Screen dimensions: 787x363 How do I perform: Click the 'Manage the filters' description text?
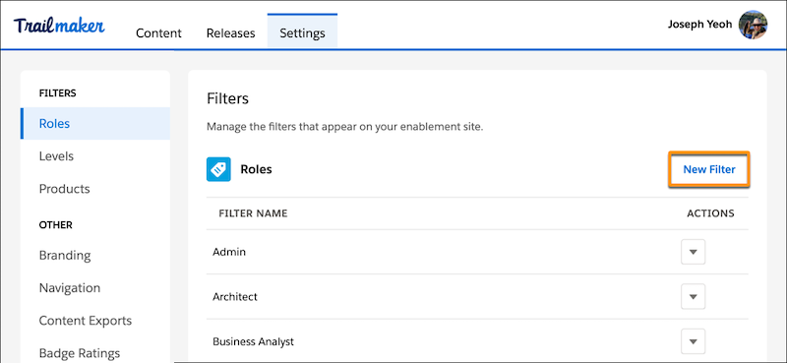[x=345, y=127]
